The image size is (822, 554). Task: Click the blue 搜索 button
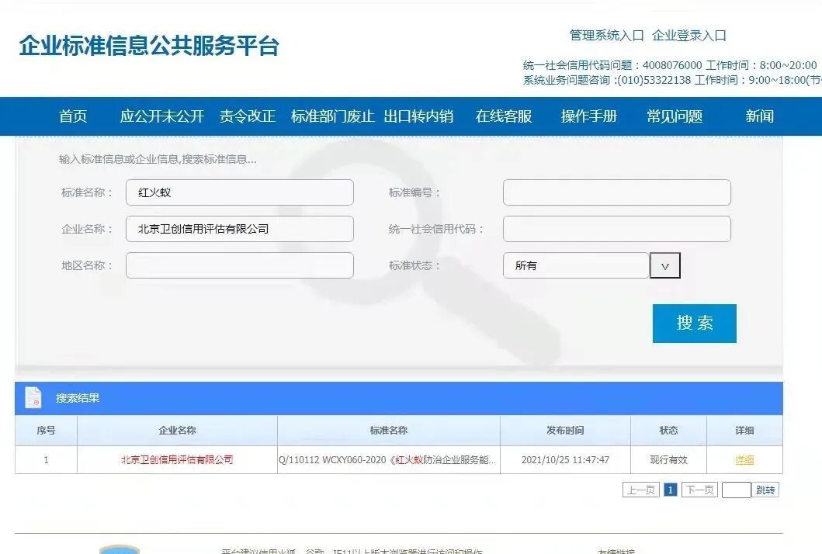coord(694,324)
